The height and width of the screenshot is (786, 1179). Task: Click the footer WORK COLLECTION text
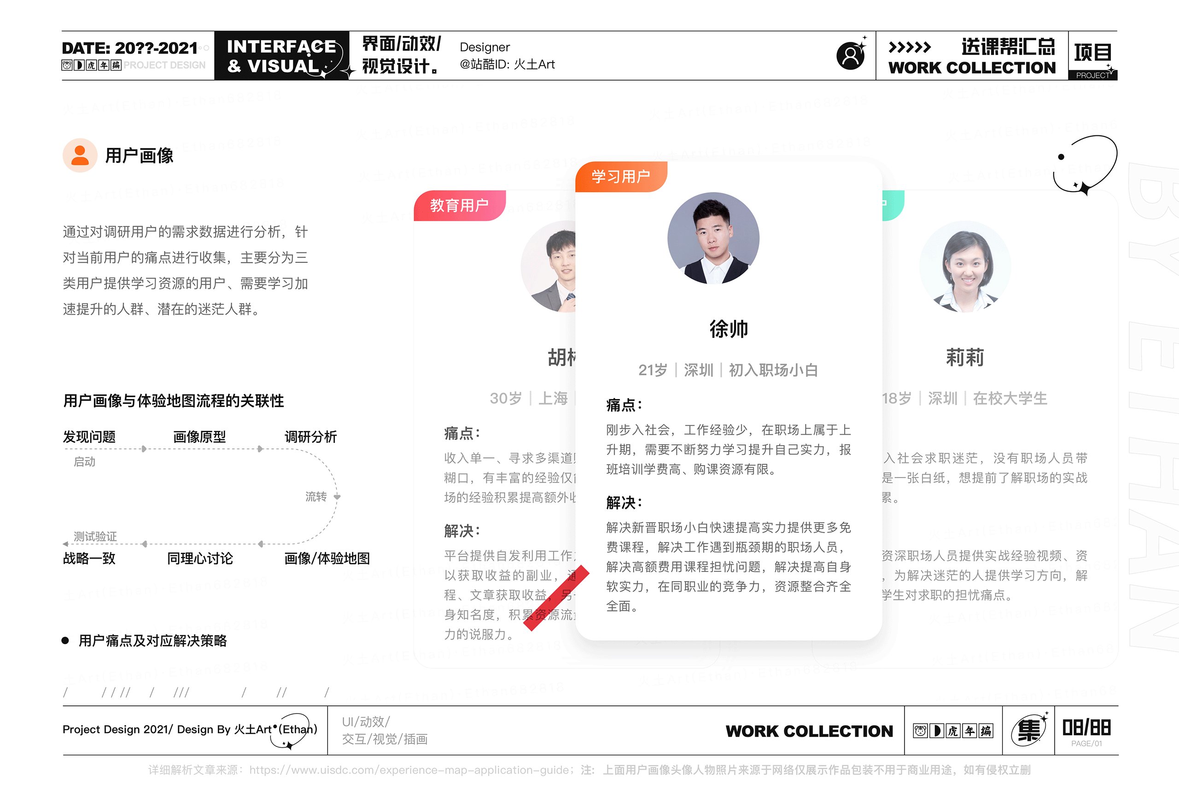click(809, 731)
